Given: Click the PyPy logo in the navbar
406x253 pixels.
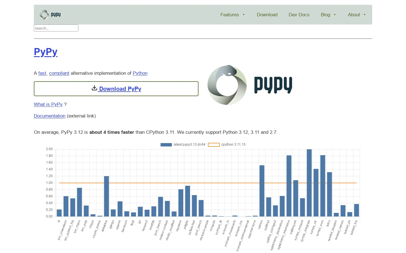Looking at the screenshot, I should click(x=50, y=15).
